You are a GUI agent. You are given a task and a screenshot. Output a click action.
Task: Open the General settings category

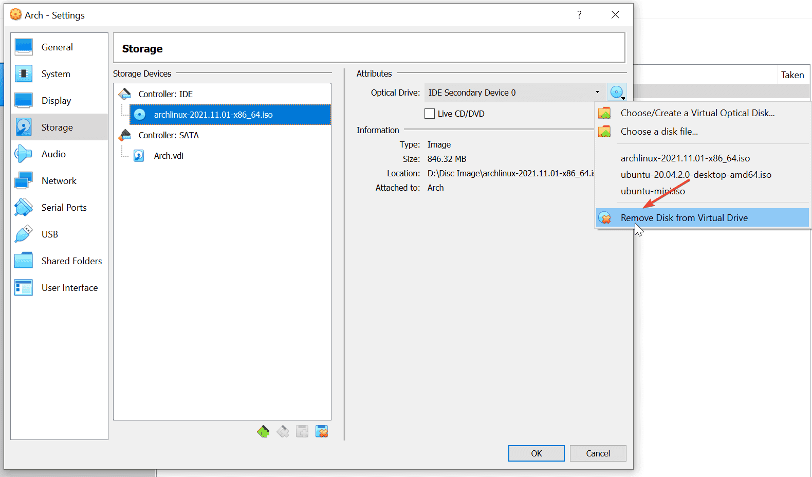tap(60, 47)
